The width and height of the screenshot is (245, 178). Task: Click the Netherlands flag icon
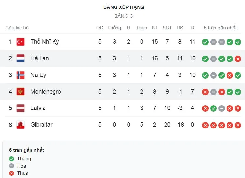20,58
